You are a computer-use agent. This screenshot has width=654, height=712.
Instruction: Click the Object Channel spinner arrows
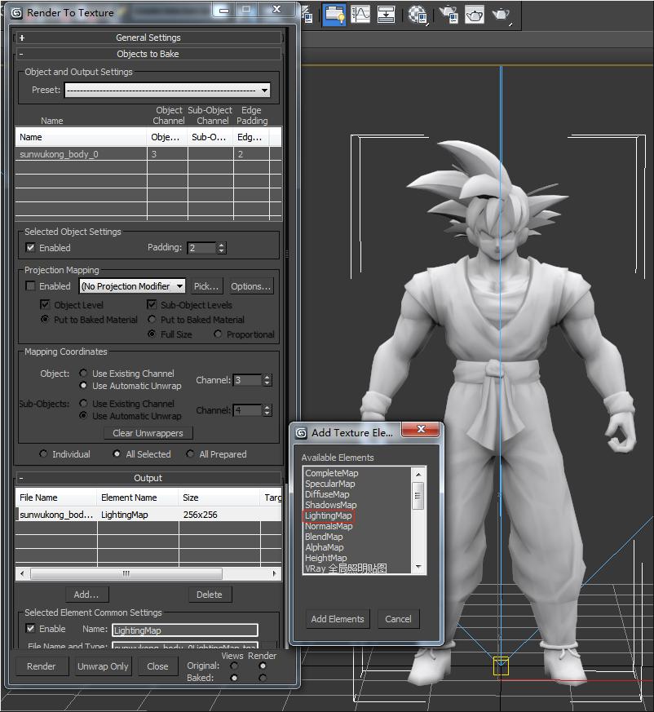coord(267,380)
